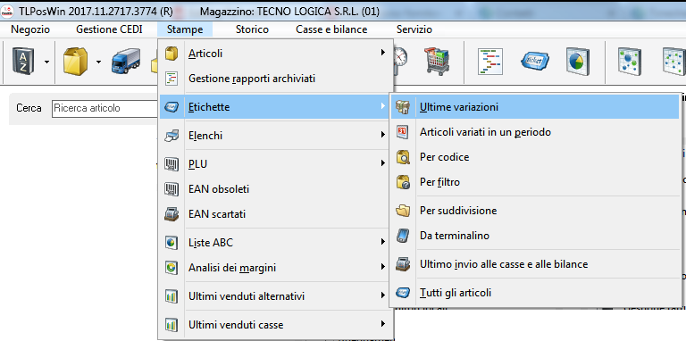Choose Gestione rapporti archiviati
686x341 pixels.
[276, 79]
